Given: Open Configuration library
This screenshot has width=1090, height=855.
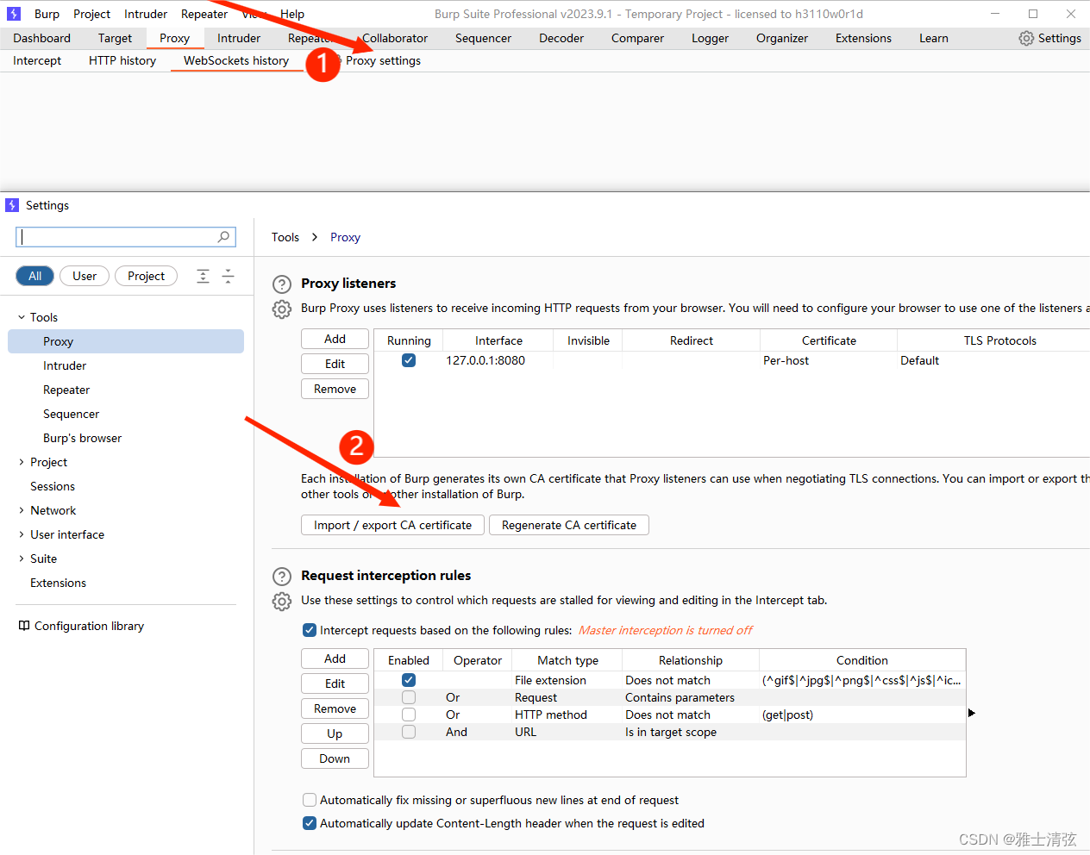Looking at the screenshot, I should [89, 626].
